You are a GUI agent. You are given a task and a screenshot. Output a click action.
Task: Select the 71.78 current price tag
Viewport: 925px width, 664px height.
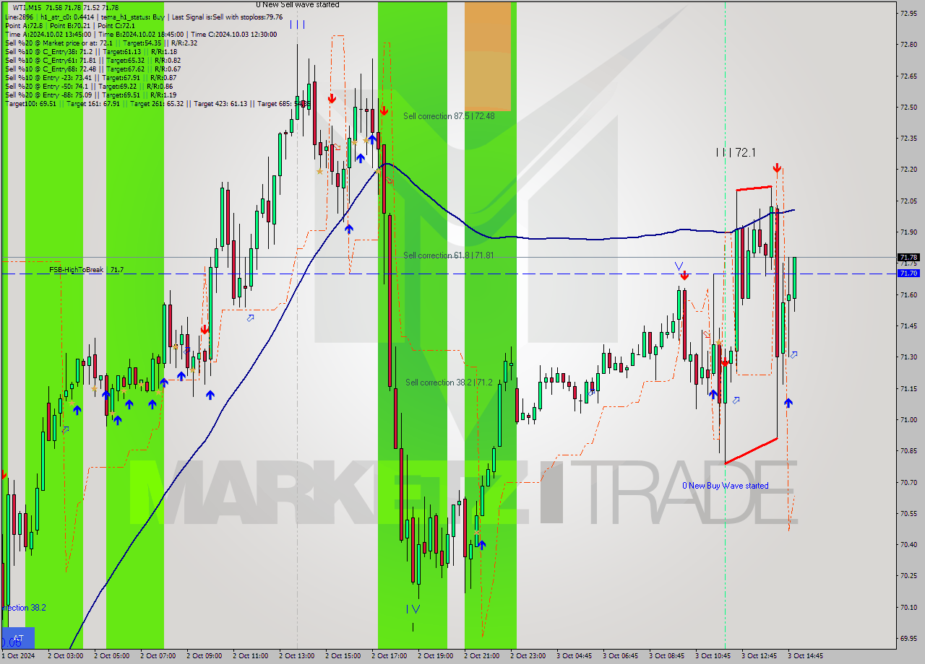[x=908, y=257]
